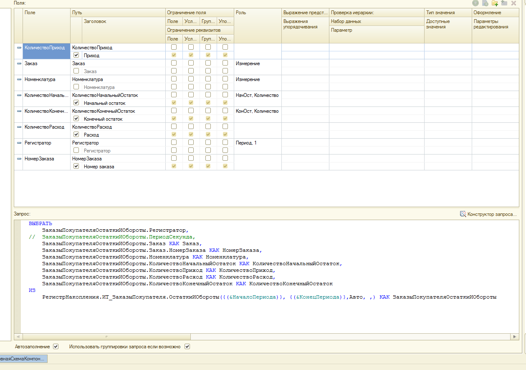Screen dimensions: 526x370
Task: Click the row icon beside НомерЗаказа field
Action: 19,159
